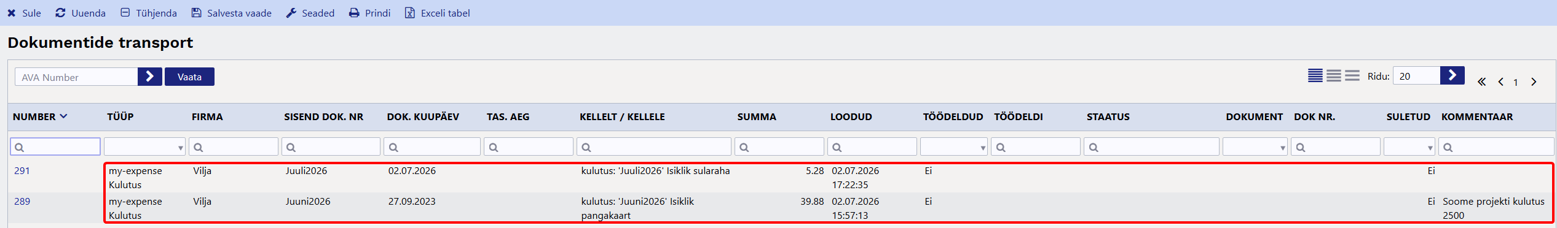Open the SULETUD filter dropdown

click(x=1409, y=146)
